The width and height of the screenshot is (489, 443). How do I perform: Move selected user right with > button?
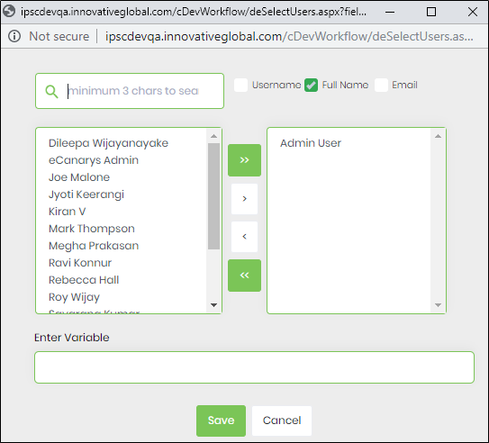(x=245, y=199)
